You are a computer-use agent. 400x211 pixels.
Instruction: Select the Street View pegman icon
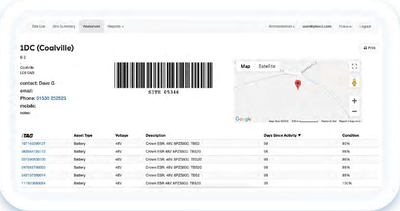tap(354, 82)
